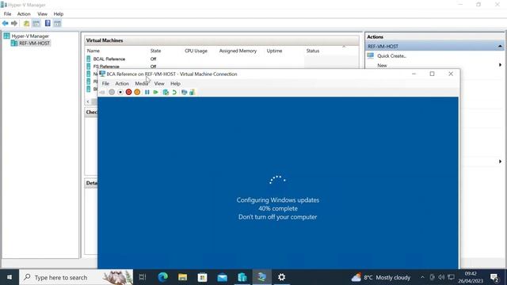Open View menu in Virtual Machine Connection

point(159,83)
